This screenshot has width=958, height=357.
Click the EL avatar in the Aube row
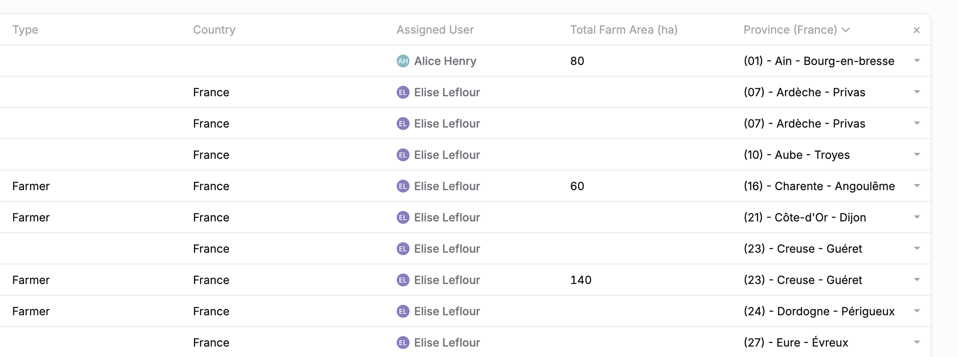[403, 155]
